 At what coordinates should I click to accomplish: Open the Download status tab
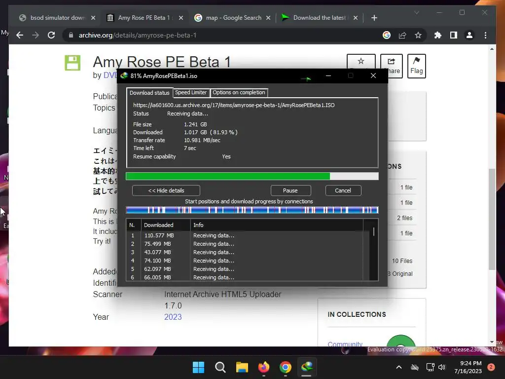tap(149, 92)
